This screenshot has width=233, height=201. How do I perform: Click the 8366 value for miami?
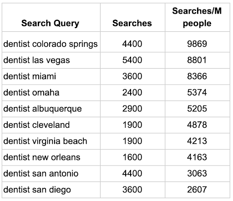(x=198, y=76)
